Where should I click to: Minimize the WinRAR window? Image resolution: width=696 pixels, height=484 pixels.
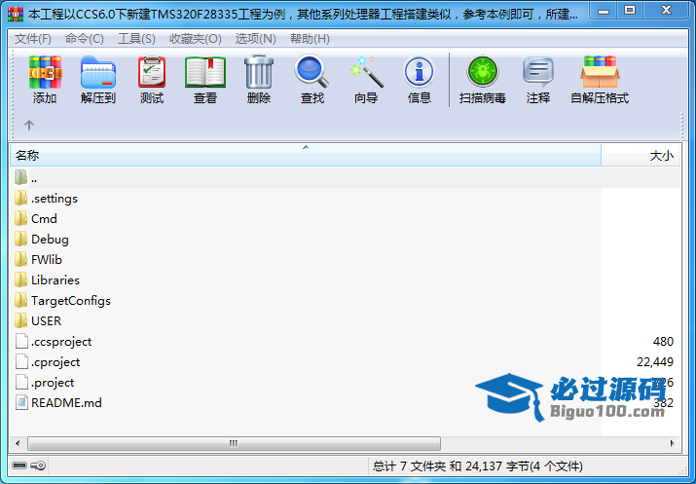[604, 11]
